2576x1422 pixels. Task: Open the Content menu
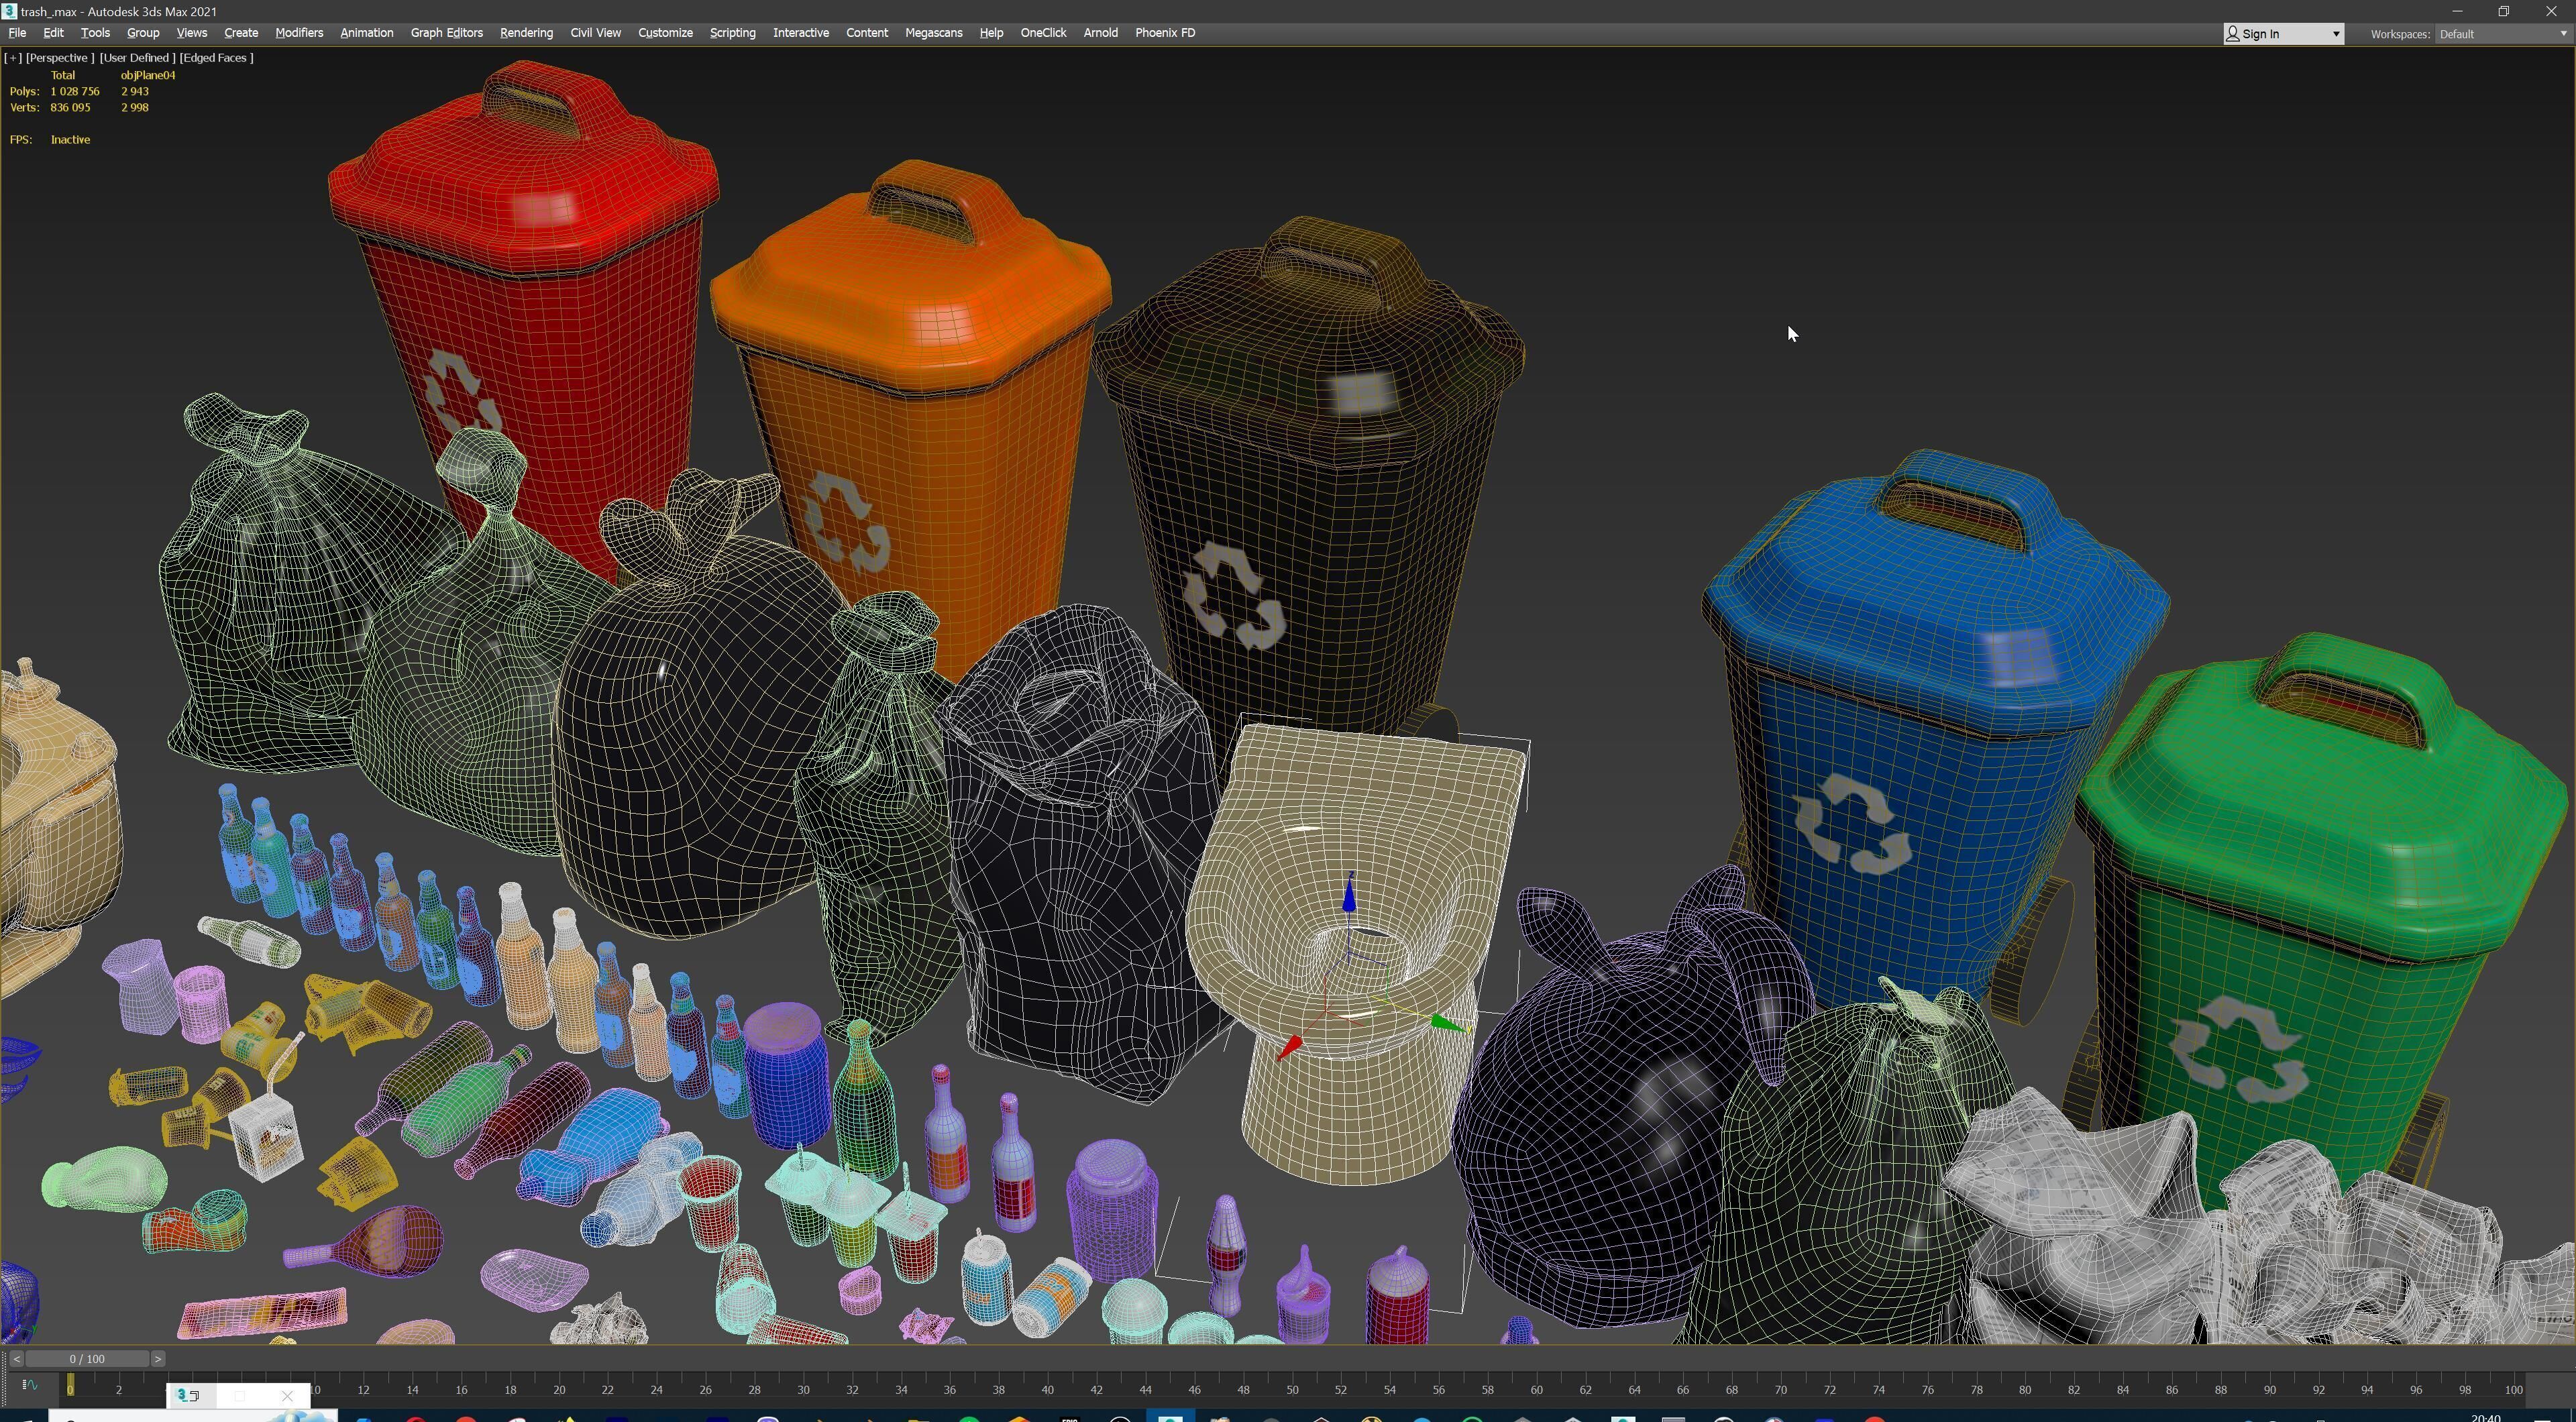pyautogui.click(x=866, y=33)
